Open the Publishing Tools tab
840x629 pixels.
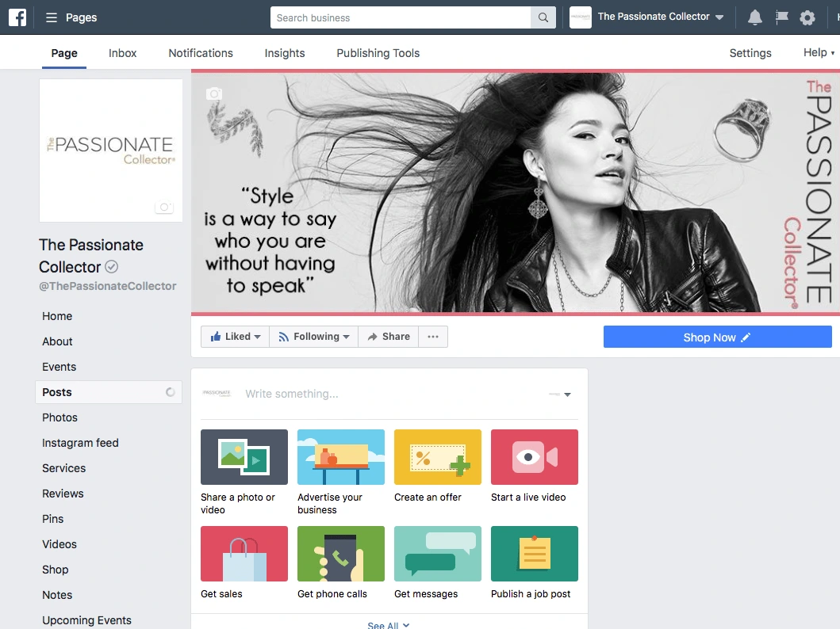point(378,53)
